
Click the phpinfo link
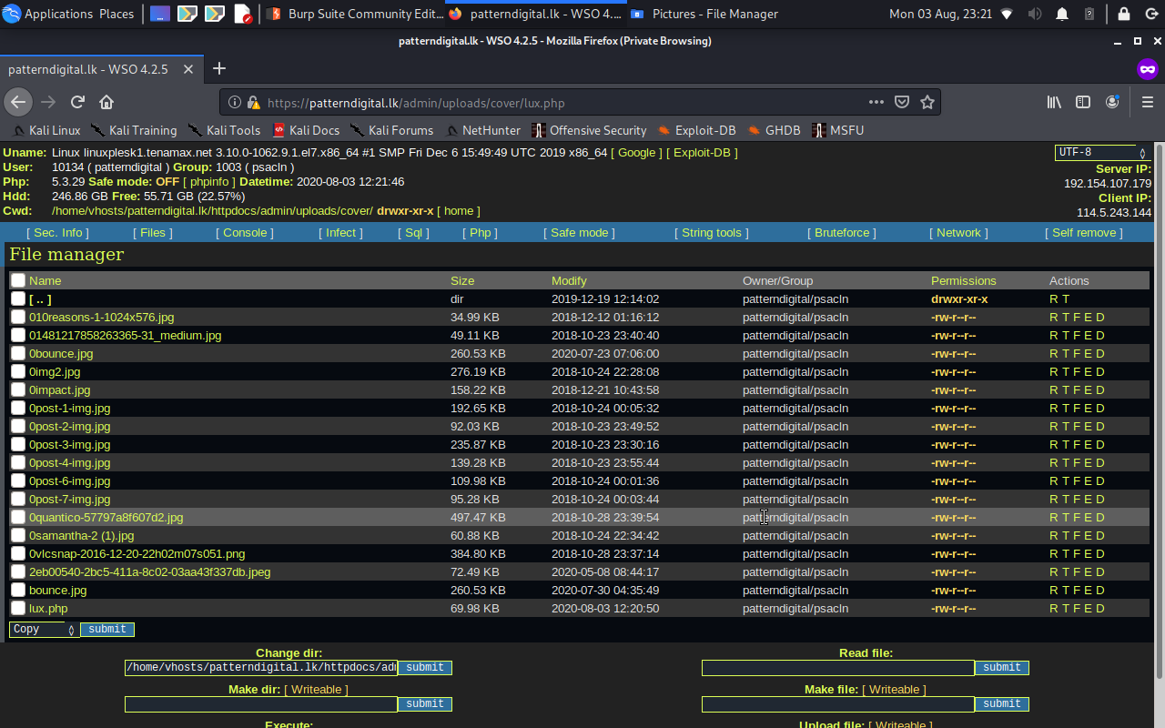(209, 182)
